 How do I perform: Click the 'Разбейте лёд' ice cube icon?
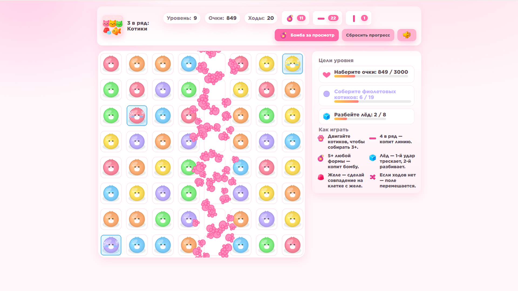[326, 116]
